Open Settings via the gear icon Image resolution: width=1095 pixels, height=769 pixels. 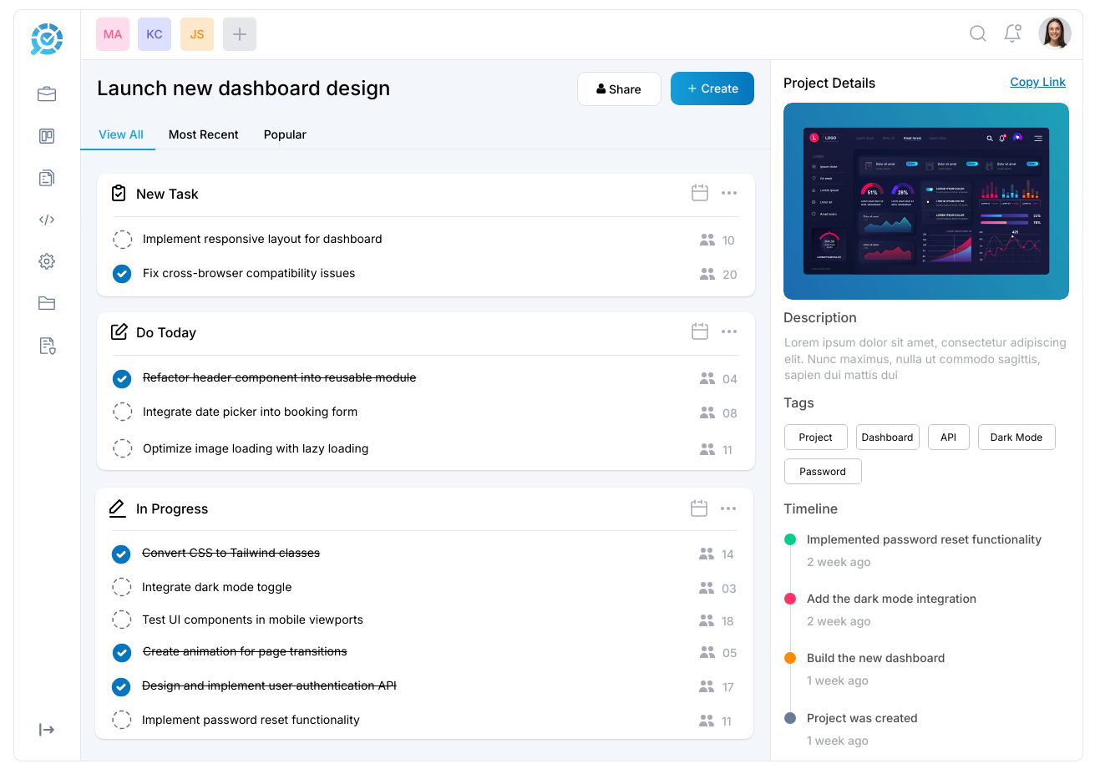click(47, 261)
